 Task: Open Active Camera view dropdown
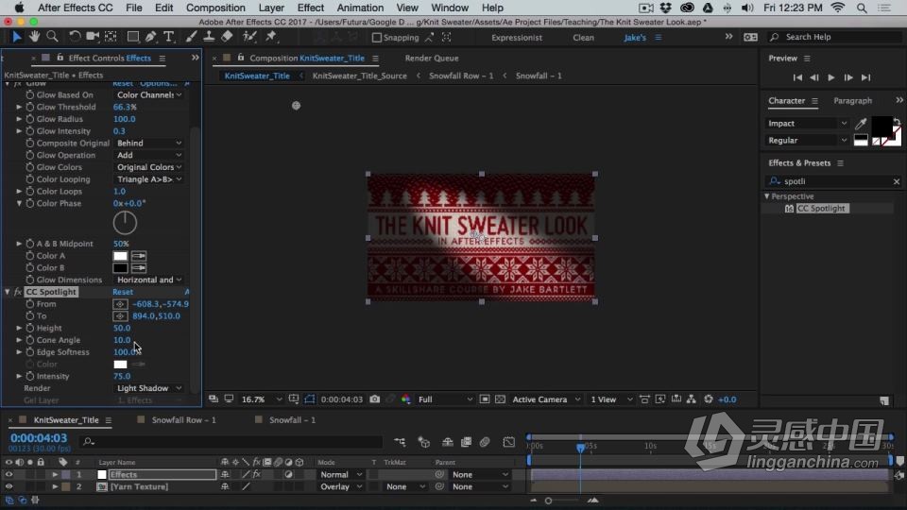(545, 399)
